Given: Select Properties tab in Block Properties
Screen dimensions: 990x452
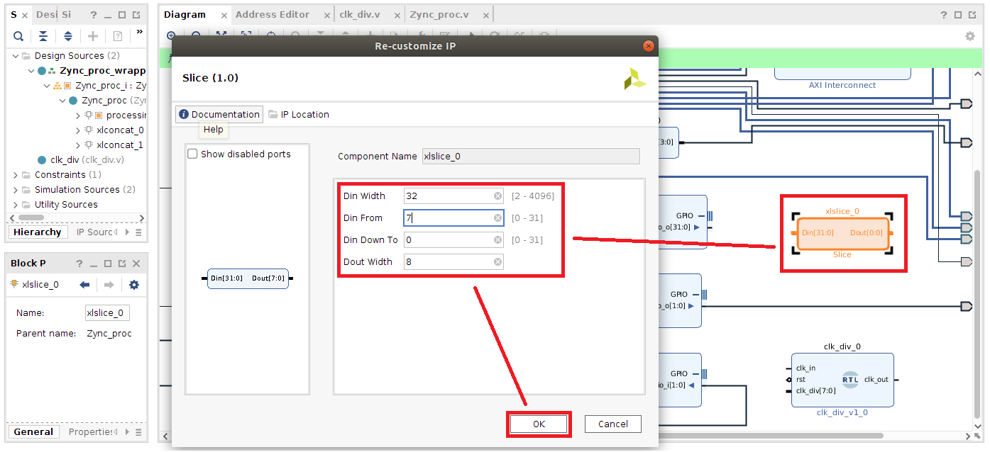Looking at the screenshot, I should point(91,431).
